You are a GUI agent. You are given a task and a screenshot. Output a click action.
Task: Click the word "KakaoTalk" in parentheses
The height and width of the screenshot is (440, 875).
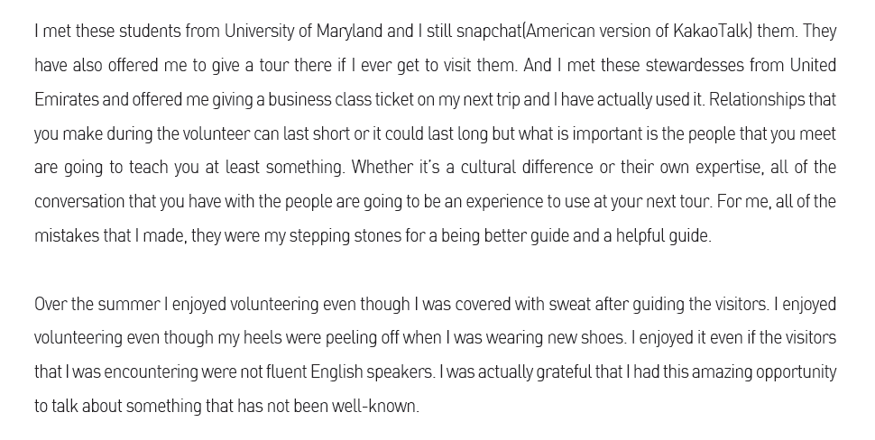tap(710, 32)
